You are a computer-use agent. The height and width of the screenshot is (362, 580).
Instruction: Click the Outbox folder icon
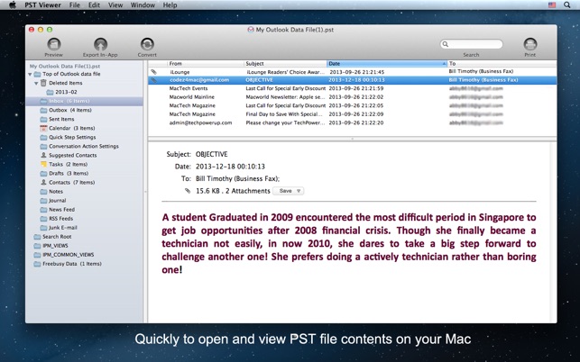click(43, 110)
